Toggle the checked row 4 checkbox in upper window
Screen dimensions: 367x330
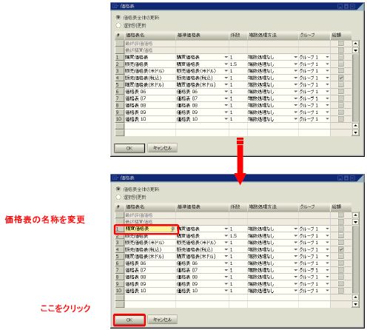[x=341, y=78]
